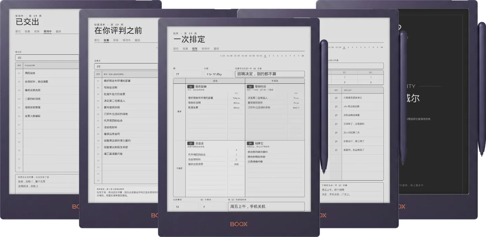486x237 pixels.
Task: Jump to page range 1-10 link
Action: pyautogui.click(x=222, y=56)
